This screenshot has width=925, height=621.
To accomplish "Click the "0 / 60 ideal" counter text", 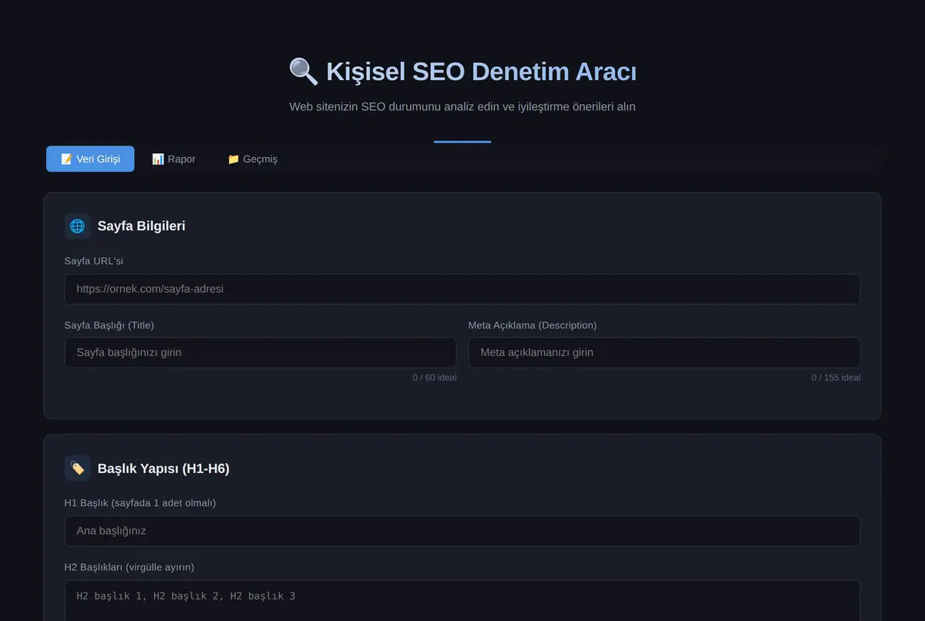I will pos(435,378).
